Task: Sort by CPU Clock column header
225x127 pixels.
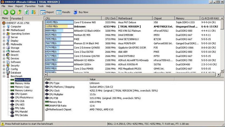Action: click(x=109, y=18)
